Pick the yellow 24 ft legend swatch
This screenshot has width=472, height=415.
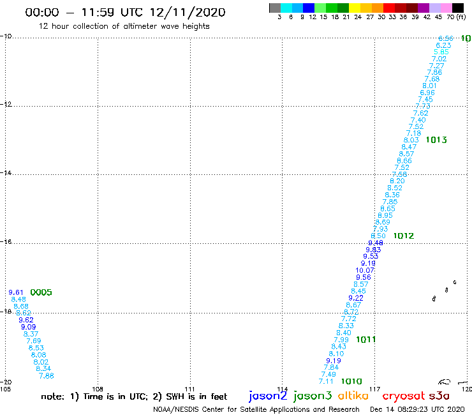(x=355, y=8)
